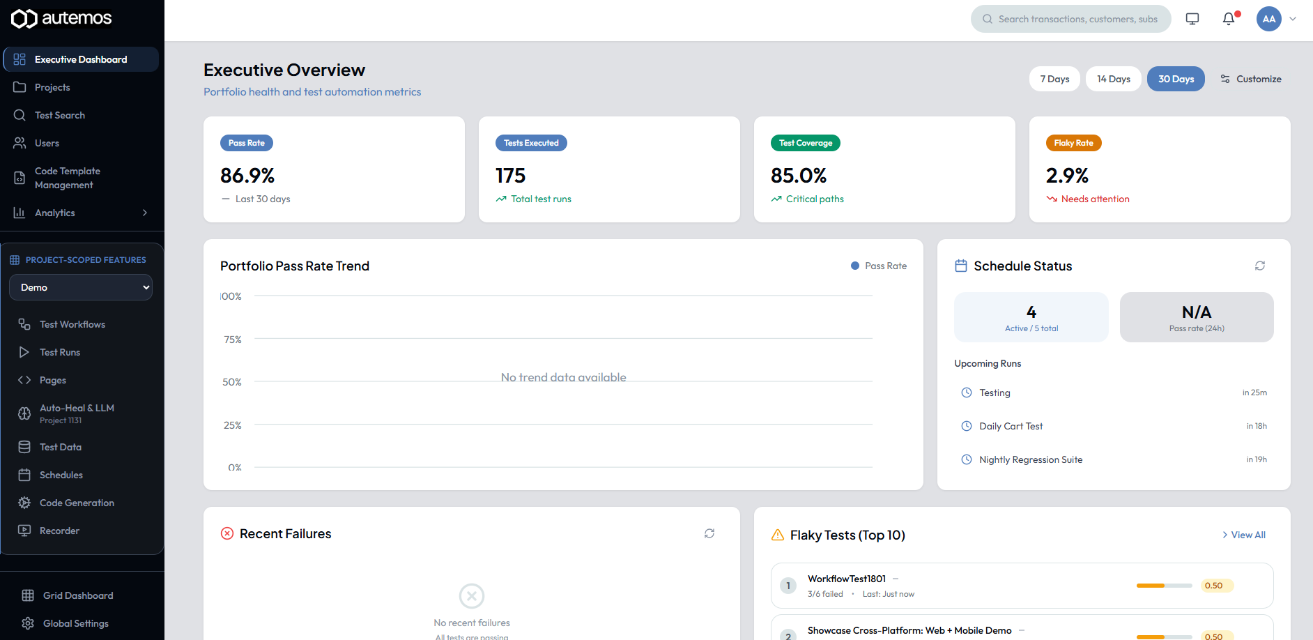1313x640 pixels.
Task: Click the Active / 5 total card
Action: (1031, 317)
